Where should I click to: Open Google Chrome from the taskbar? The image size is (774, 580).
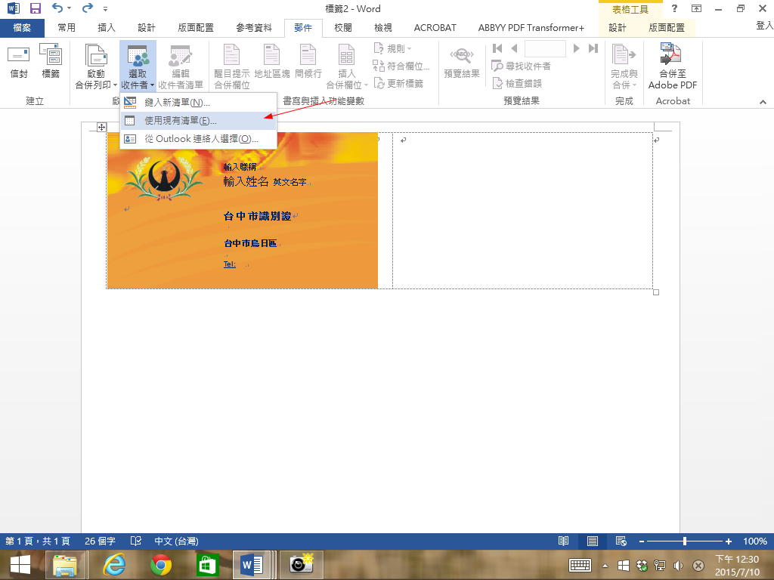[x=160, y=565]
